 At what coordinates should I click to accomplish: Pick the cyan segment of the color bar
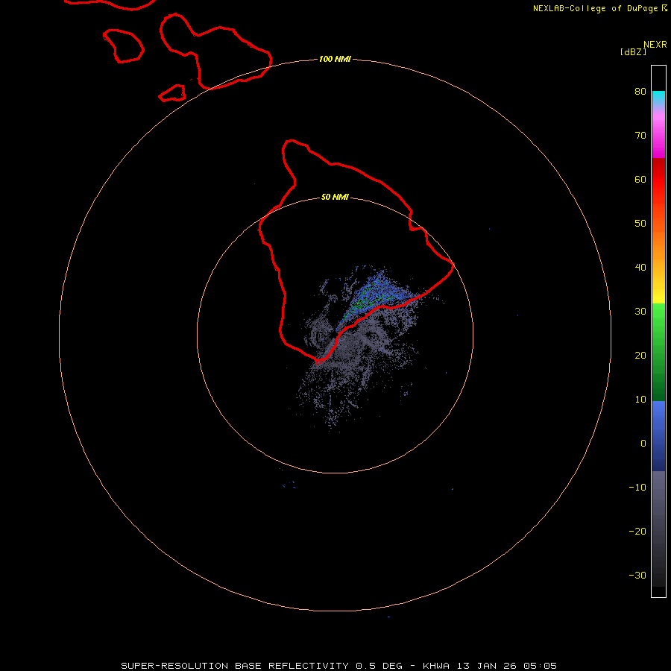[x=658, y=97]
